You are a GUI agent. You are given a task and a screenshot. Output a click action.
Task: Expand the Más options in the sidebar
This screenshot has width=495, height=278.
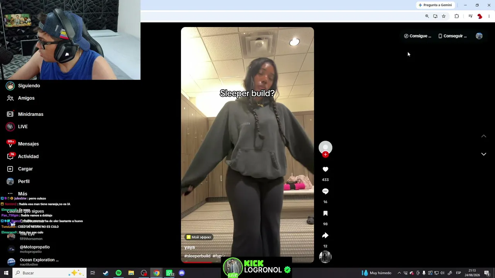[17, 193]
